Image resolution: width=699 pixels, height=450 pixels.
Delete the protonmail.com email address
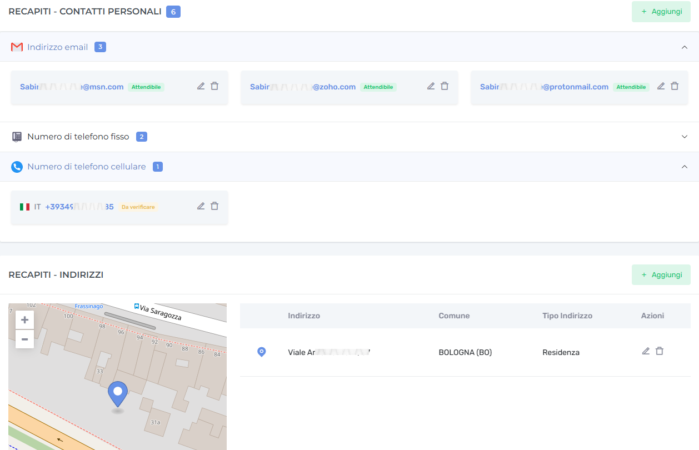click(x=675, y=86)
